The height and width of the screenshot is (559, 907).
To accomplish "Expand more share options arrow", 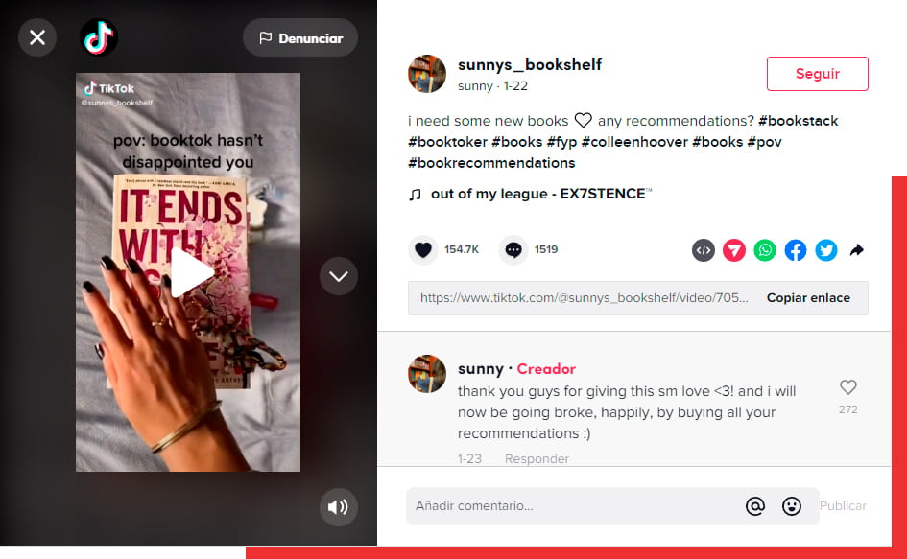I will pos(857,250).
